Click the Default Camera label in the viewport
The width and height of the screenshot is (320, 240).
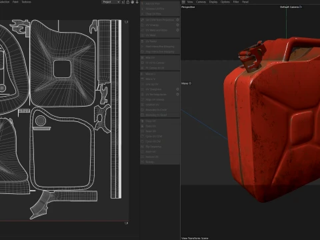291,7
